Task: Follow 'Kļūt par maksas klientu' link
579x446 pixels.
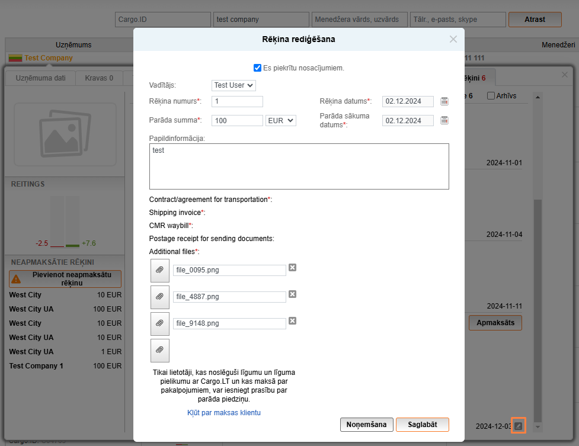Action: coord(224,413)
